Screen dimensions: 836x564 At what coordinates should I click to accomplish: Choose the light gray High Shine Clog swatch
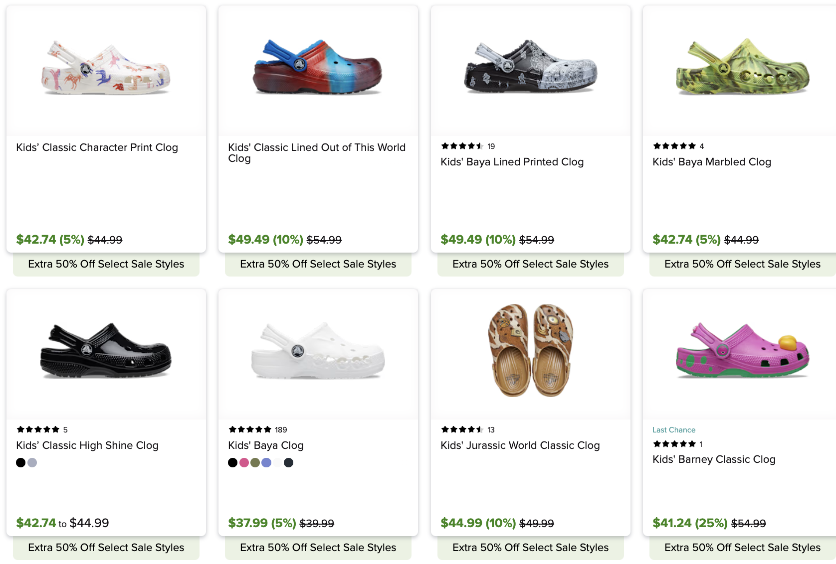[32, 462]
